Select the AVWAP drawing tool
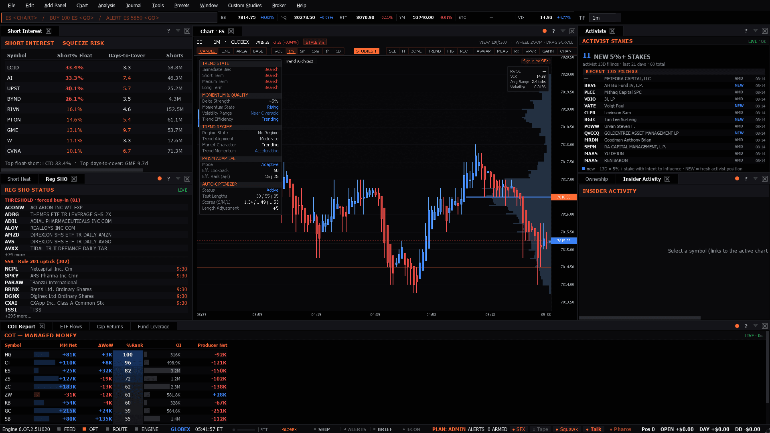Screen dimensions: 770x433 point(483,51)
